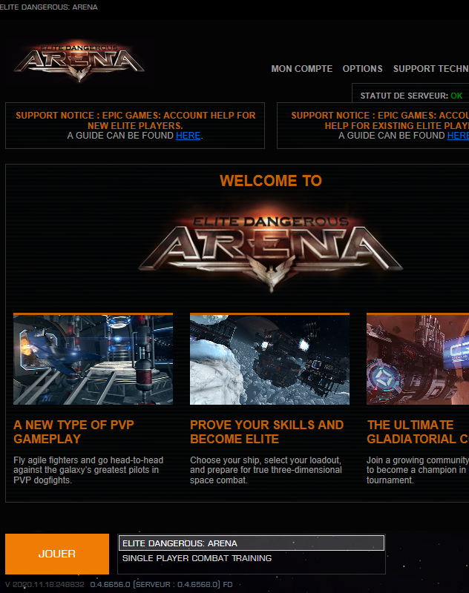469x593 pixels.
Task: Click the existing Elite players support notice title
Action: (380, 120)
